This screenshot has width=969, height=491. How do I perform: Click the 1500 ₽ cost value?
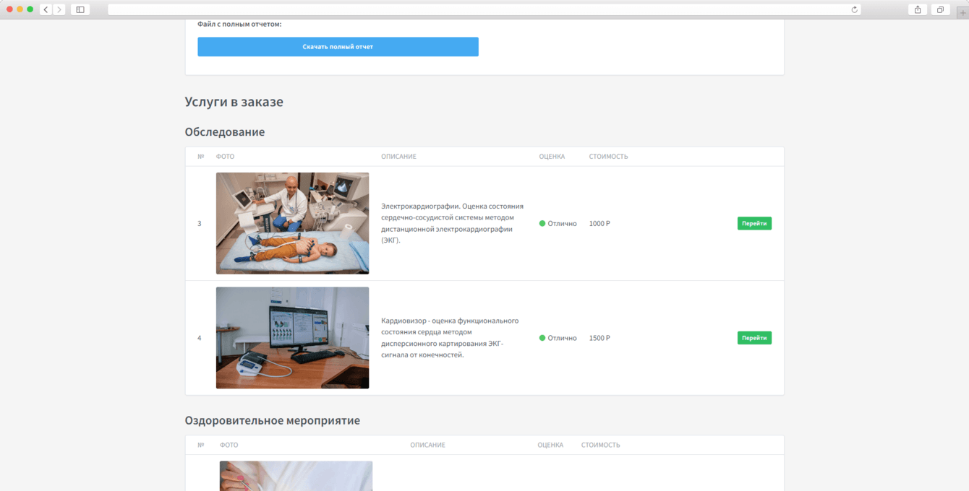pyautogui.click(x=599, y=338)
